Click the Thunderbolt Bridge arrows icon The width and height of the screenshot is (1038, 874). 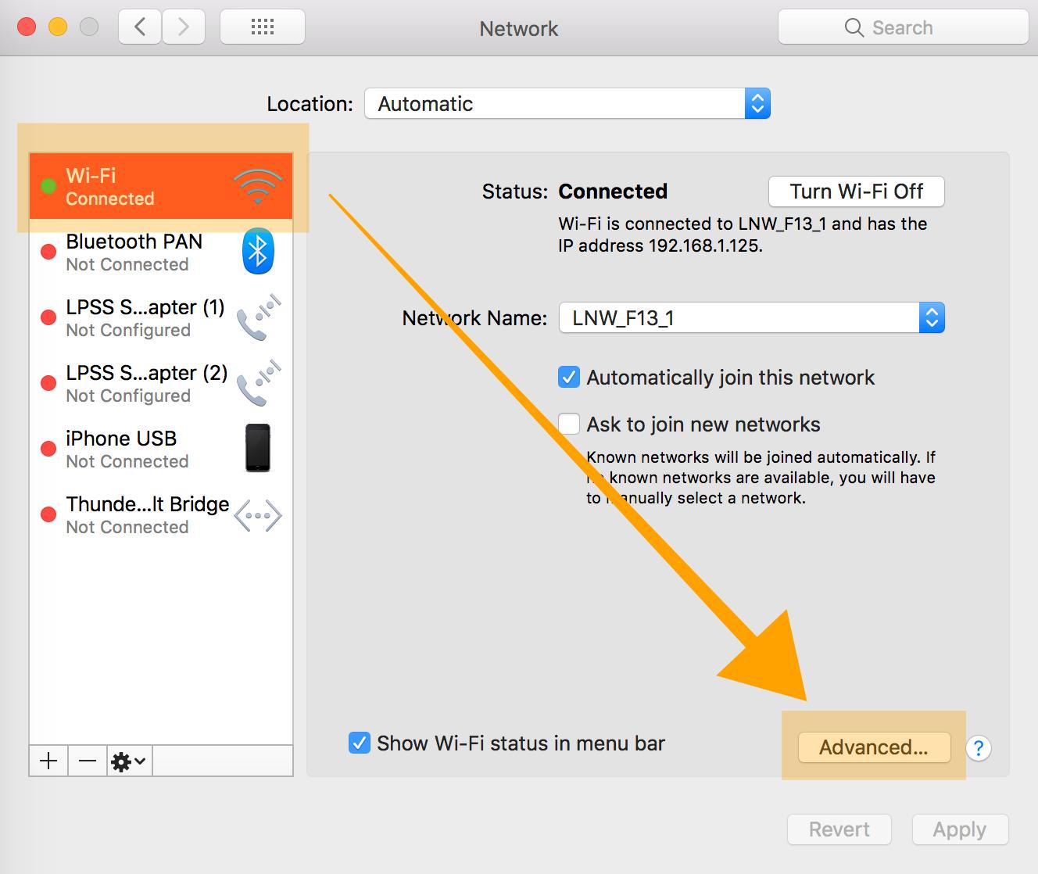coord(257,516)
